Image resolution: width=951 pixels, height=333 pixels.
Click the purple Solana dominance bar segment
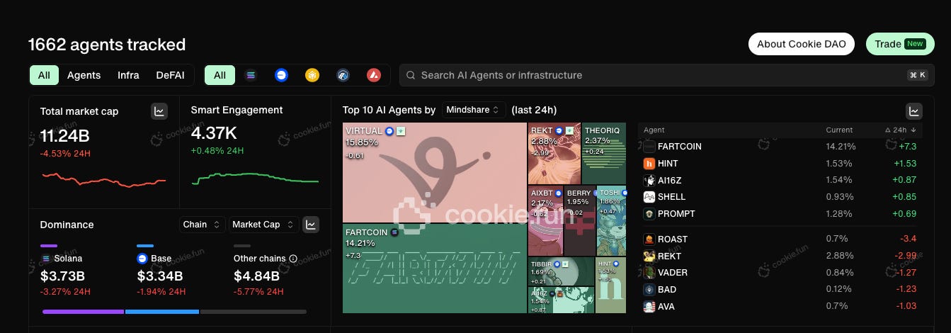coord(83,311)
